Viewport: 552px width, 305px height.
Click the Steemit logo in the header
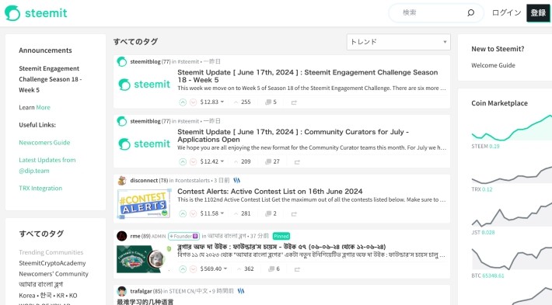click(36, 13)
